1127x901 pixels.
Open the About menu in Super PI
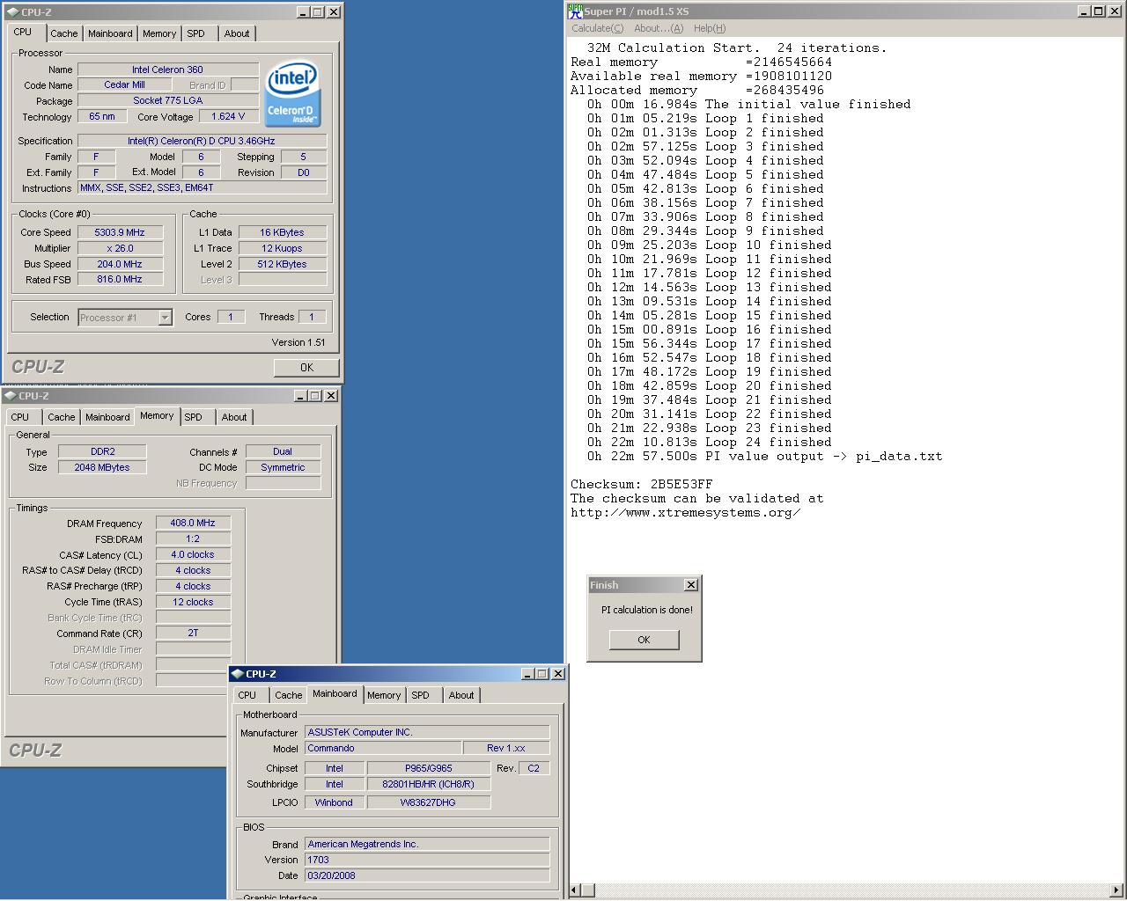659,28
